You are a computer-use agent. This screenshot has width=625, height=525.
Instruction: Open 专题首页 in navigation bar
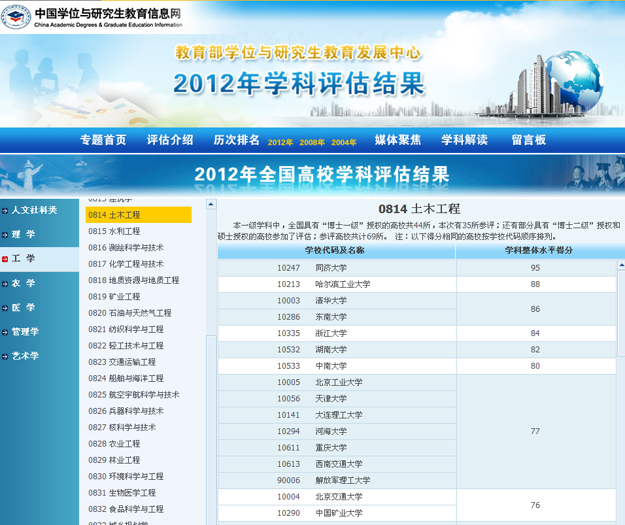pos(103,140)
